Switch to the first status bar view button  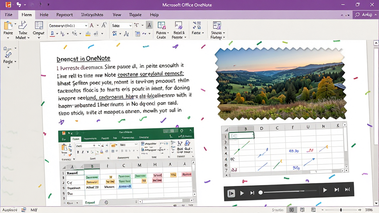click(x=292, y=210)
